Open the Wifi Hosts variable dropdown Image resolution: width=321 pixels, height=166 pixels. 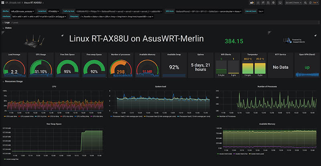[209, 11]
